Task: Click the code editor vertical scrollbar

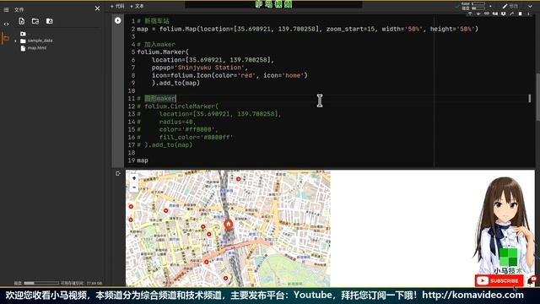Action: (537, 96)
